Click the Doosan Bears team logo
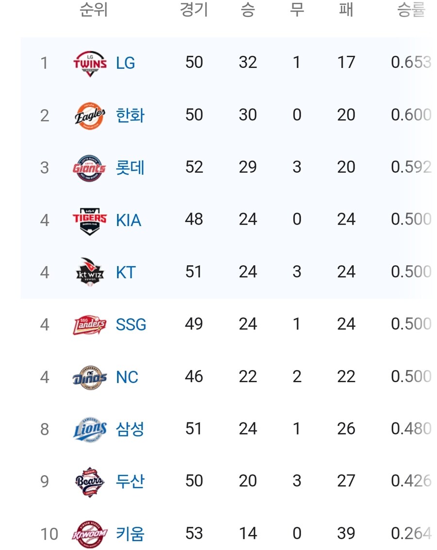The height and width of the screenshot is (550, 437). 89,482
